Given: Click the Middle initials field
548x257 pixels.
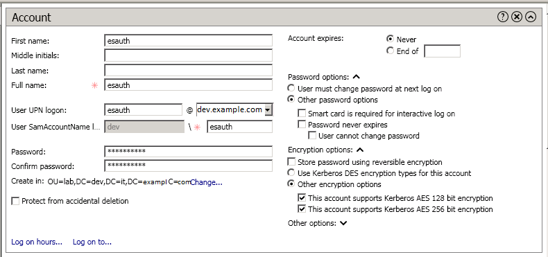Looking at the screenshot, I should tap(189, 55).
